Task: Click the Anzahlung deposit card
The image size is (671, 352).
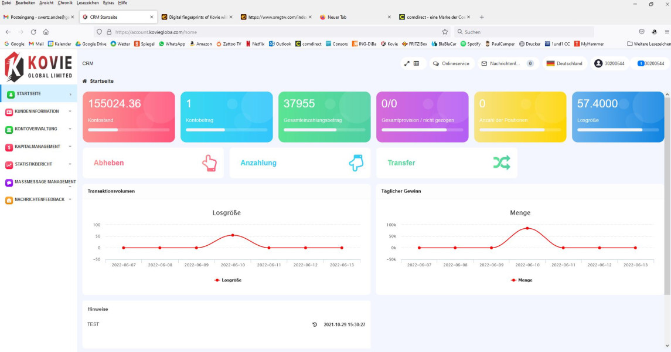Action: click(x=299, y=163)
